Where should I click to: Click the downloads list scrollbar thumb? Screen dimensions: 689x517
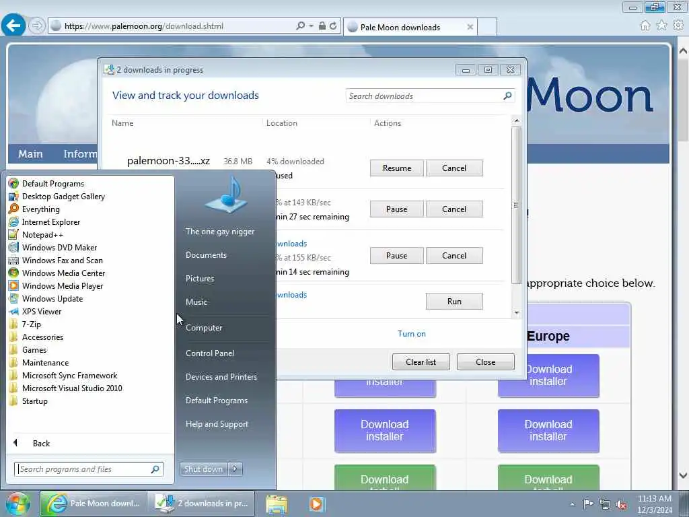(516, 206)
